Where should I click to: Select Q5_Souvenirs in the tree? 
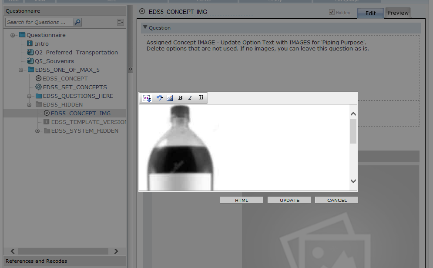(x=54, y=61)
